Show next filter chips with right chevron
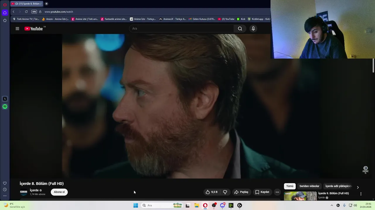Viewport: 375px width, 210px height. (x=358, y=187)
